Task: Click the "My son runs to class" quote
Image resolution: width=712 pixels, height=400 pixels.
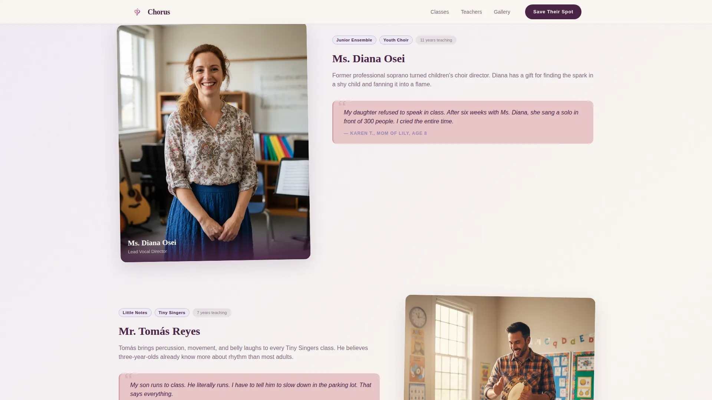Action: click(x=251, y=389)
